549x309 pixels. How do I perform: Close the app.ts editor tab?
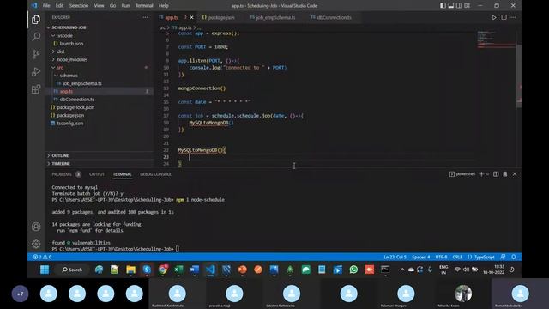[191, 17]
